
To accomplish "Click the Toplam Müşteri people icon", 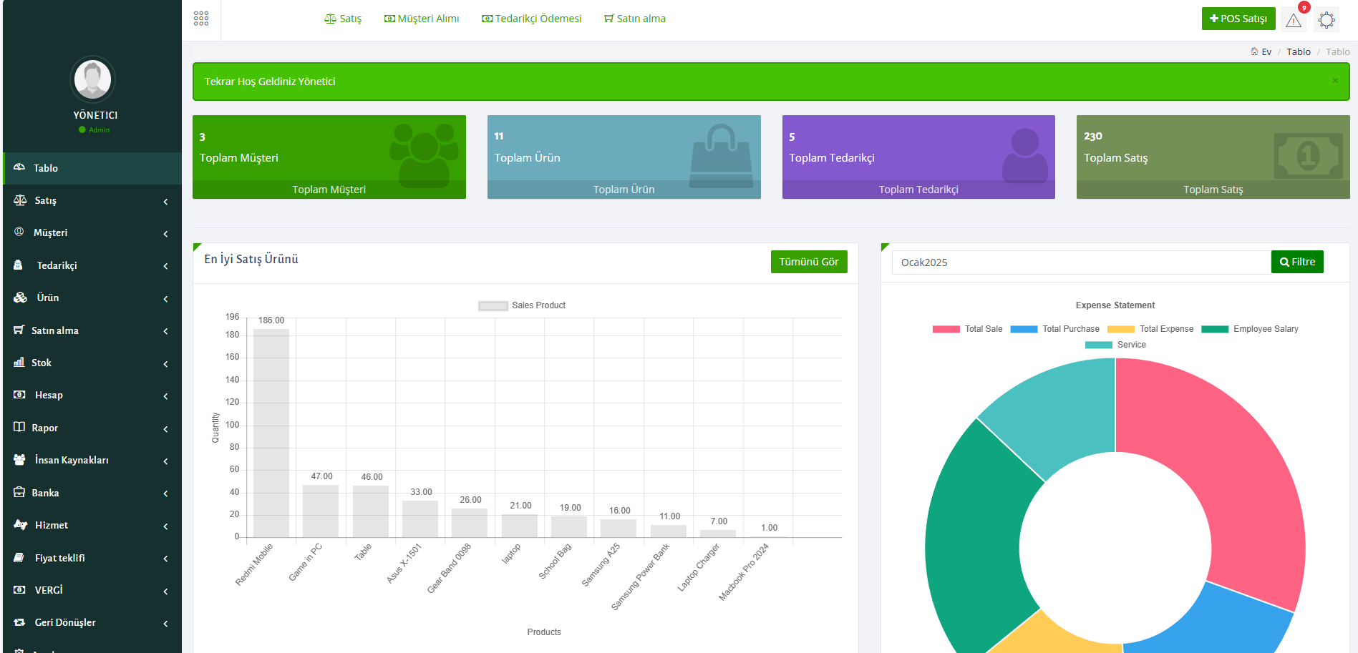I will tap(424, 154).
